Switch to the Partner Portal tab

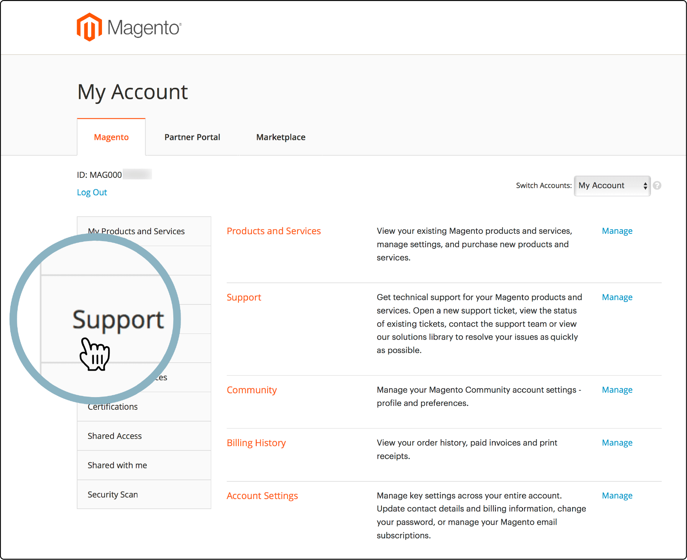(x=192, y=137)
